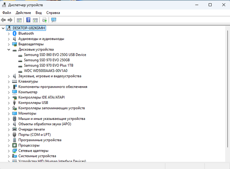Open the Вид menu
230x169 pixels.
pyautogui.click(x=39, y=13)
